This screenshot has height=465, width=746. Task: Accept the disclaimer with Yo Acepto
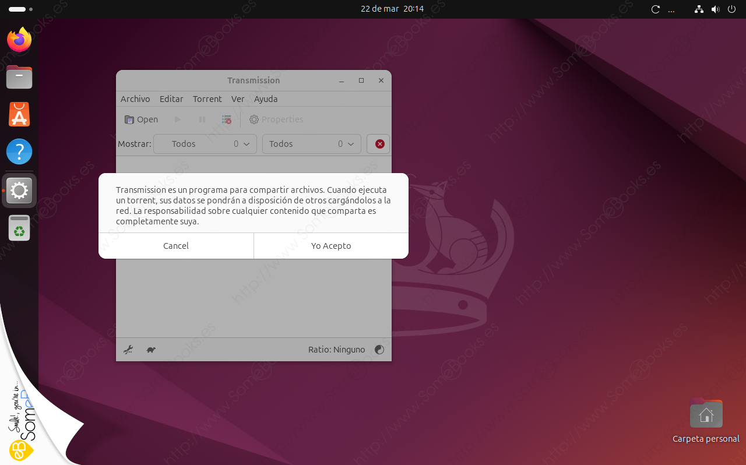(x=331, y=246)
